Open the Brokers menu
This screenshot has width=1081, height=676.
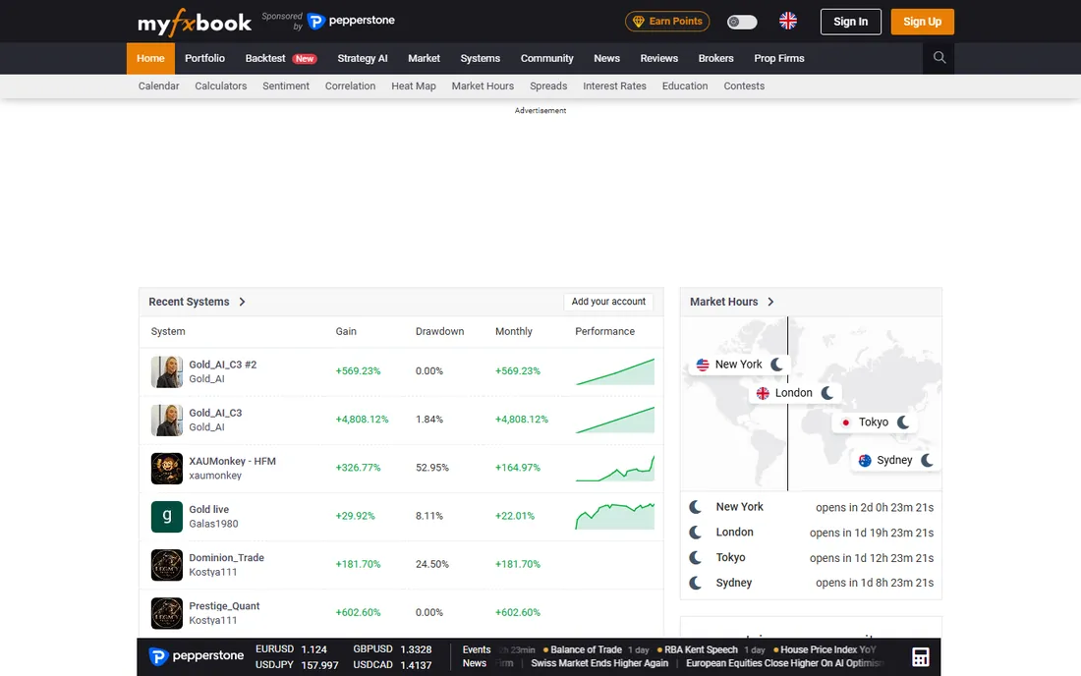tap(715, 59)
